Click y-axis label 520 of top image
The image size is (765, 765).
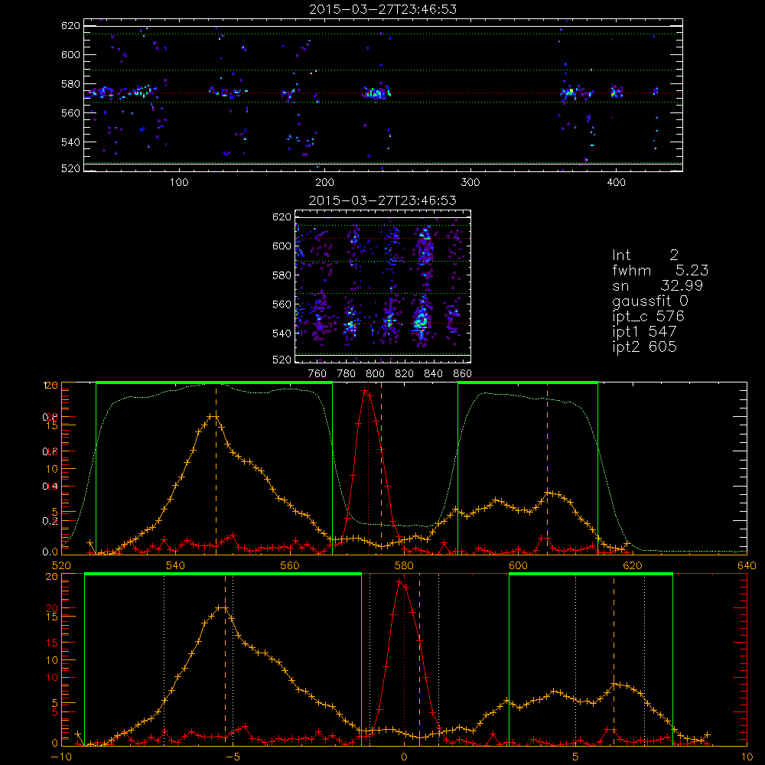coord(70,168)
